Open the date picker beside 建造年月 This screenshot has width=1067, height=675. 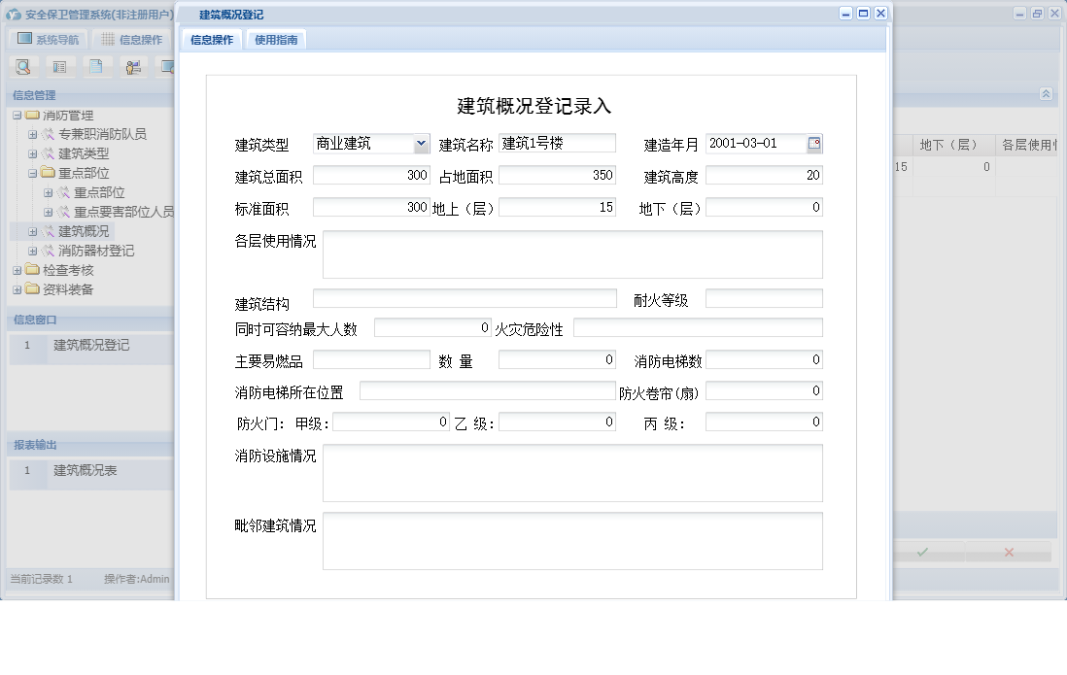[816, 142]
